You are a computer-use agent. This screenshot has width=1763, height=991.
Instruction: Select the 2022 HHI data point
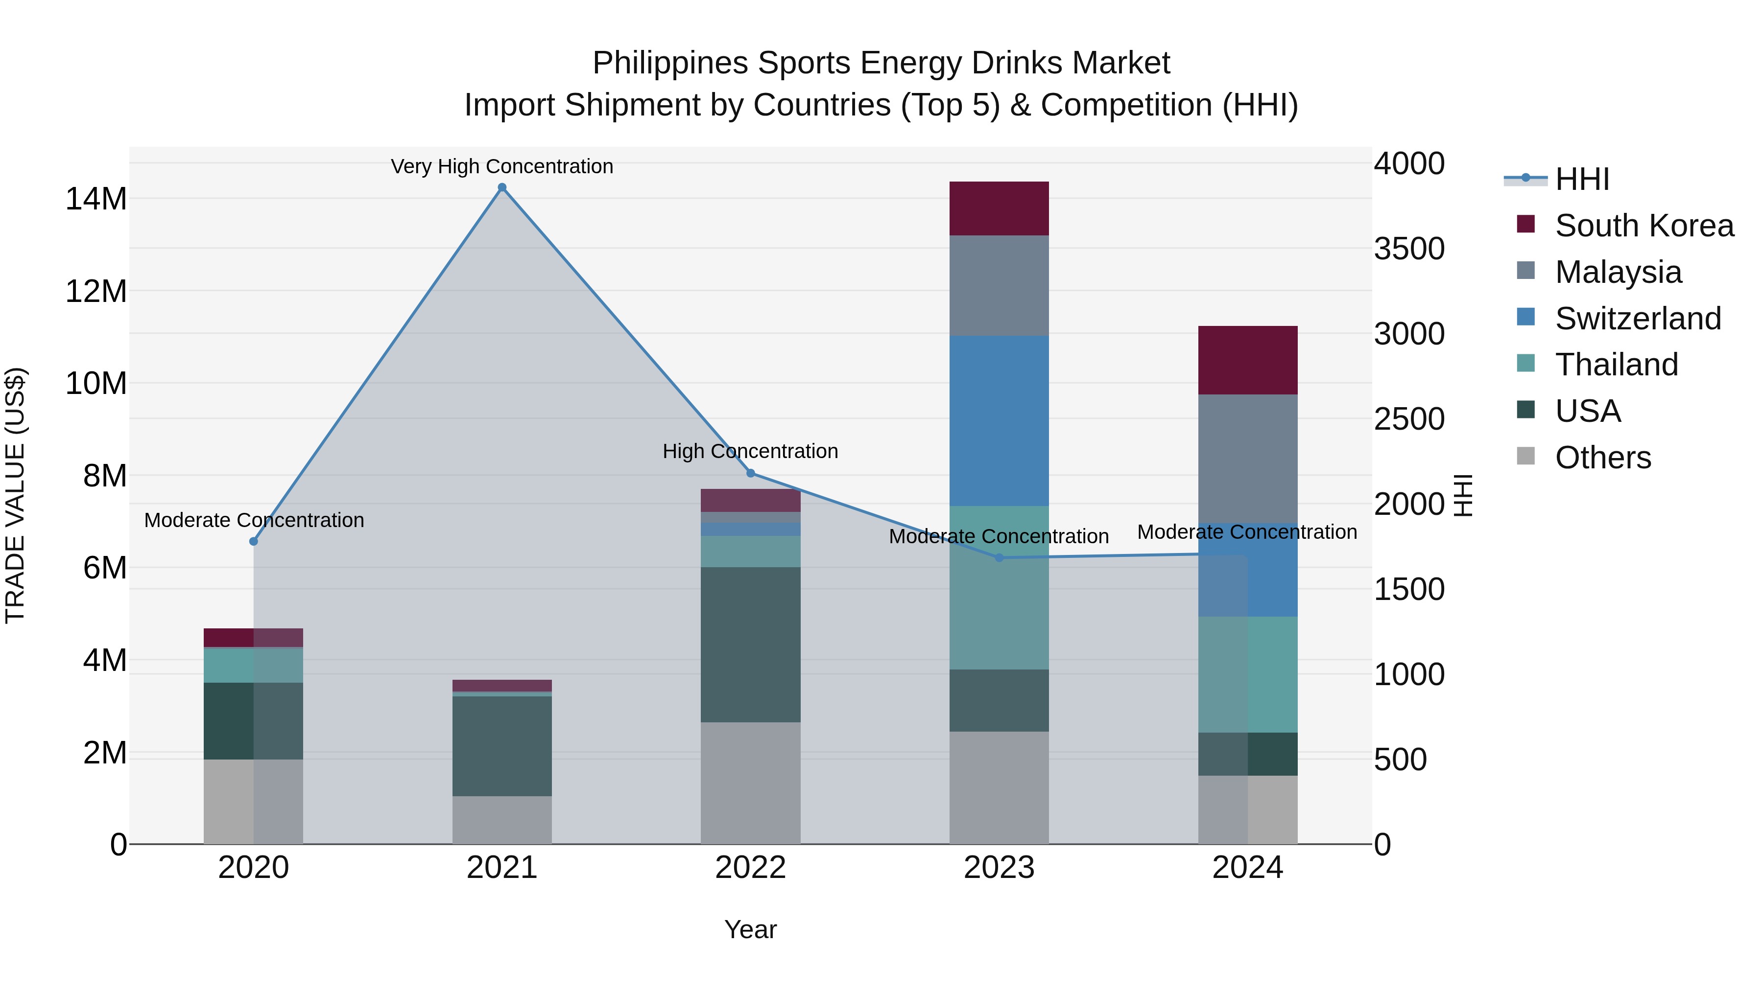[751, 473]
